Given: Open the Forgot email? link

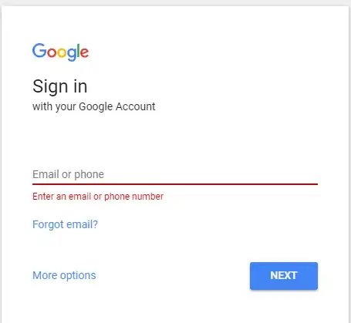Looking at the screenshot, I should (65, 224).
